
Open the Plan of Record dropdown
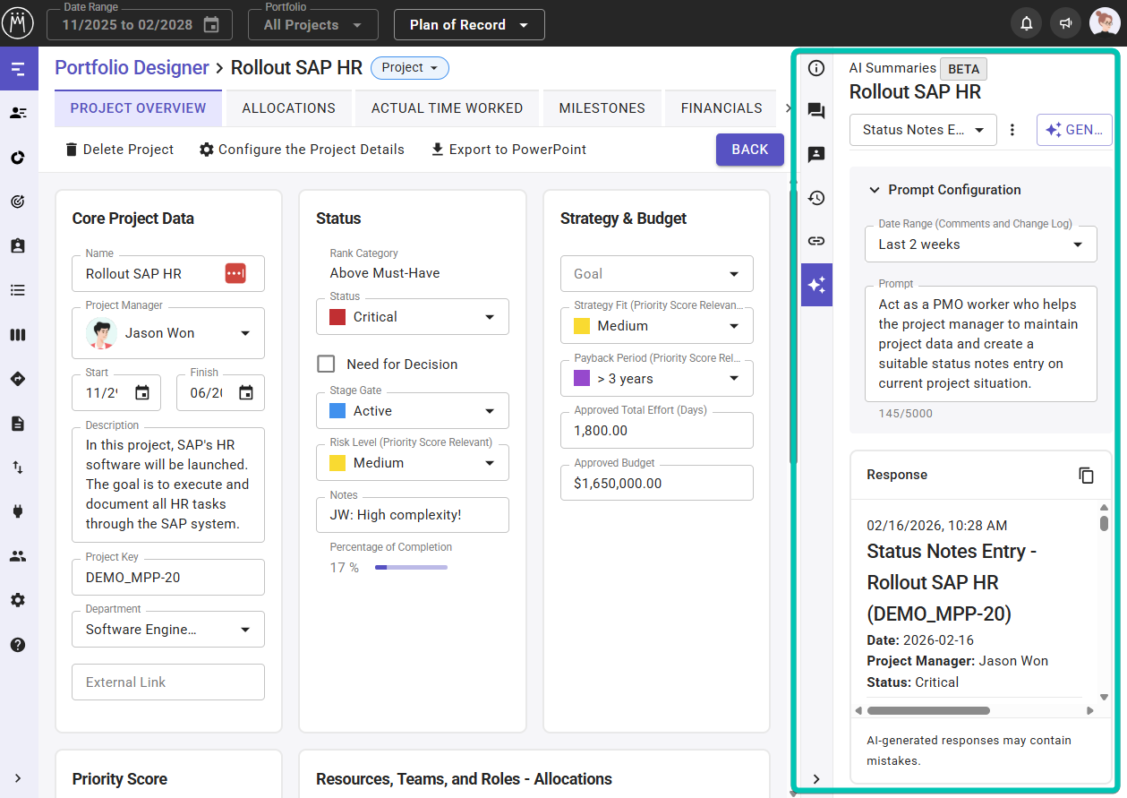[x=468, y=25]
